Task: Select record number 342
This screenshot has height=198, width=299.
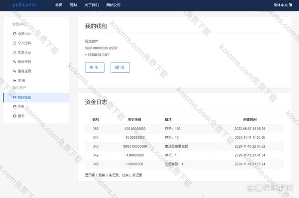Action: 96,155
